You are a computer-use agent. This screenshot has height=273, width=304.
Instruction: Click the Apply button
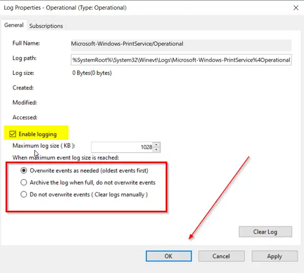275,256
